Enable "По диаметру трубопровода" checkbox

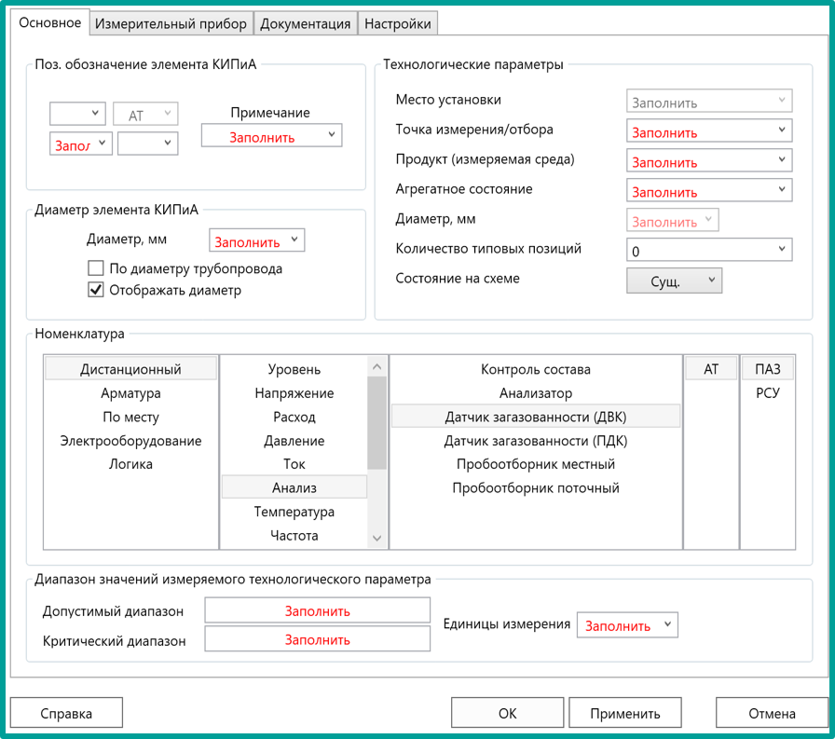coord(96,268)
